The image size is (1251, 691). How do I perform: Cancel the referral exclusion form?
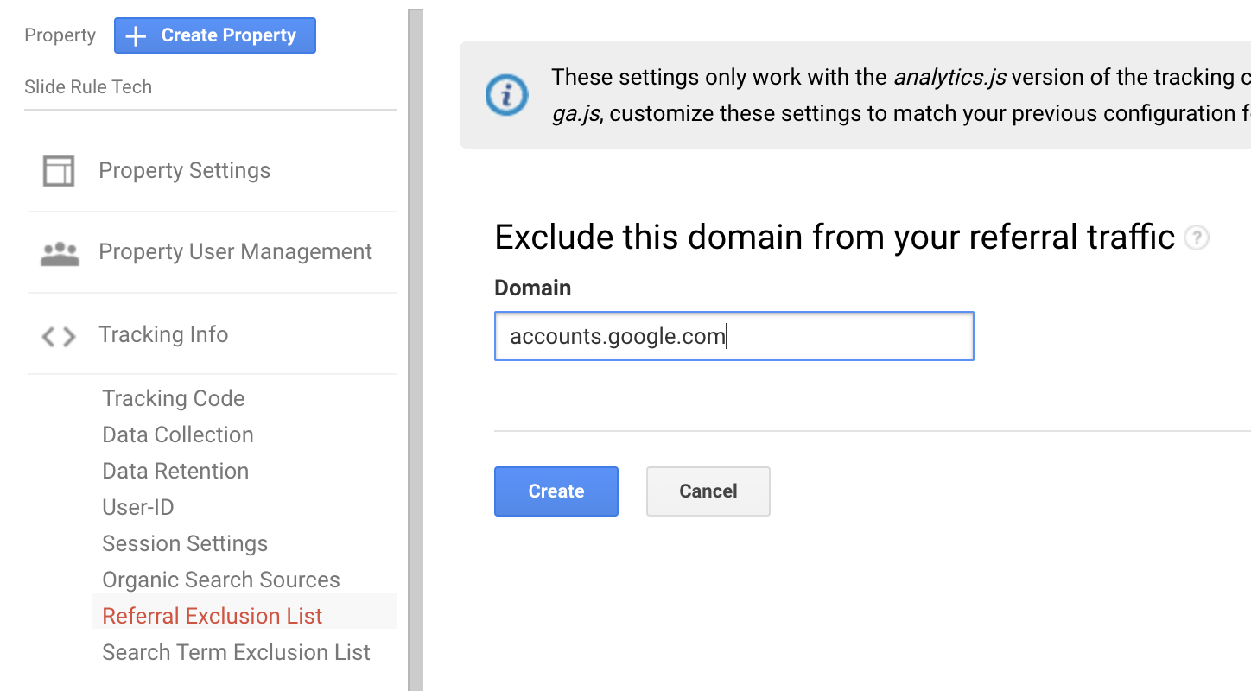tap(708, 491)
